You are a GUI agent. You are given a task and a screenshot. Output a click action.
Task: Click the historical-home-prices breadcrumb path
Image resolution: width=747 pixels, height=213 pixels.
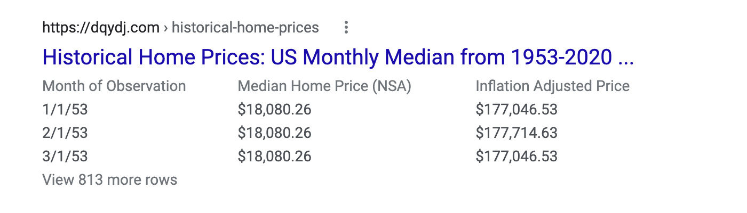(x=245, y=28)
